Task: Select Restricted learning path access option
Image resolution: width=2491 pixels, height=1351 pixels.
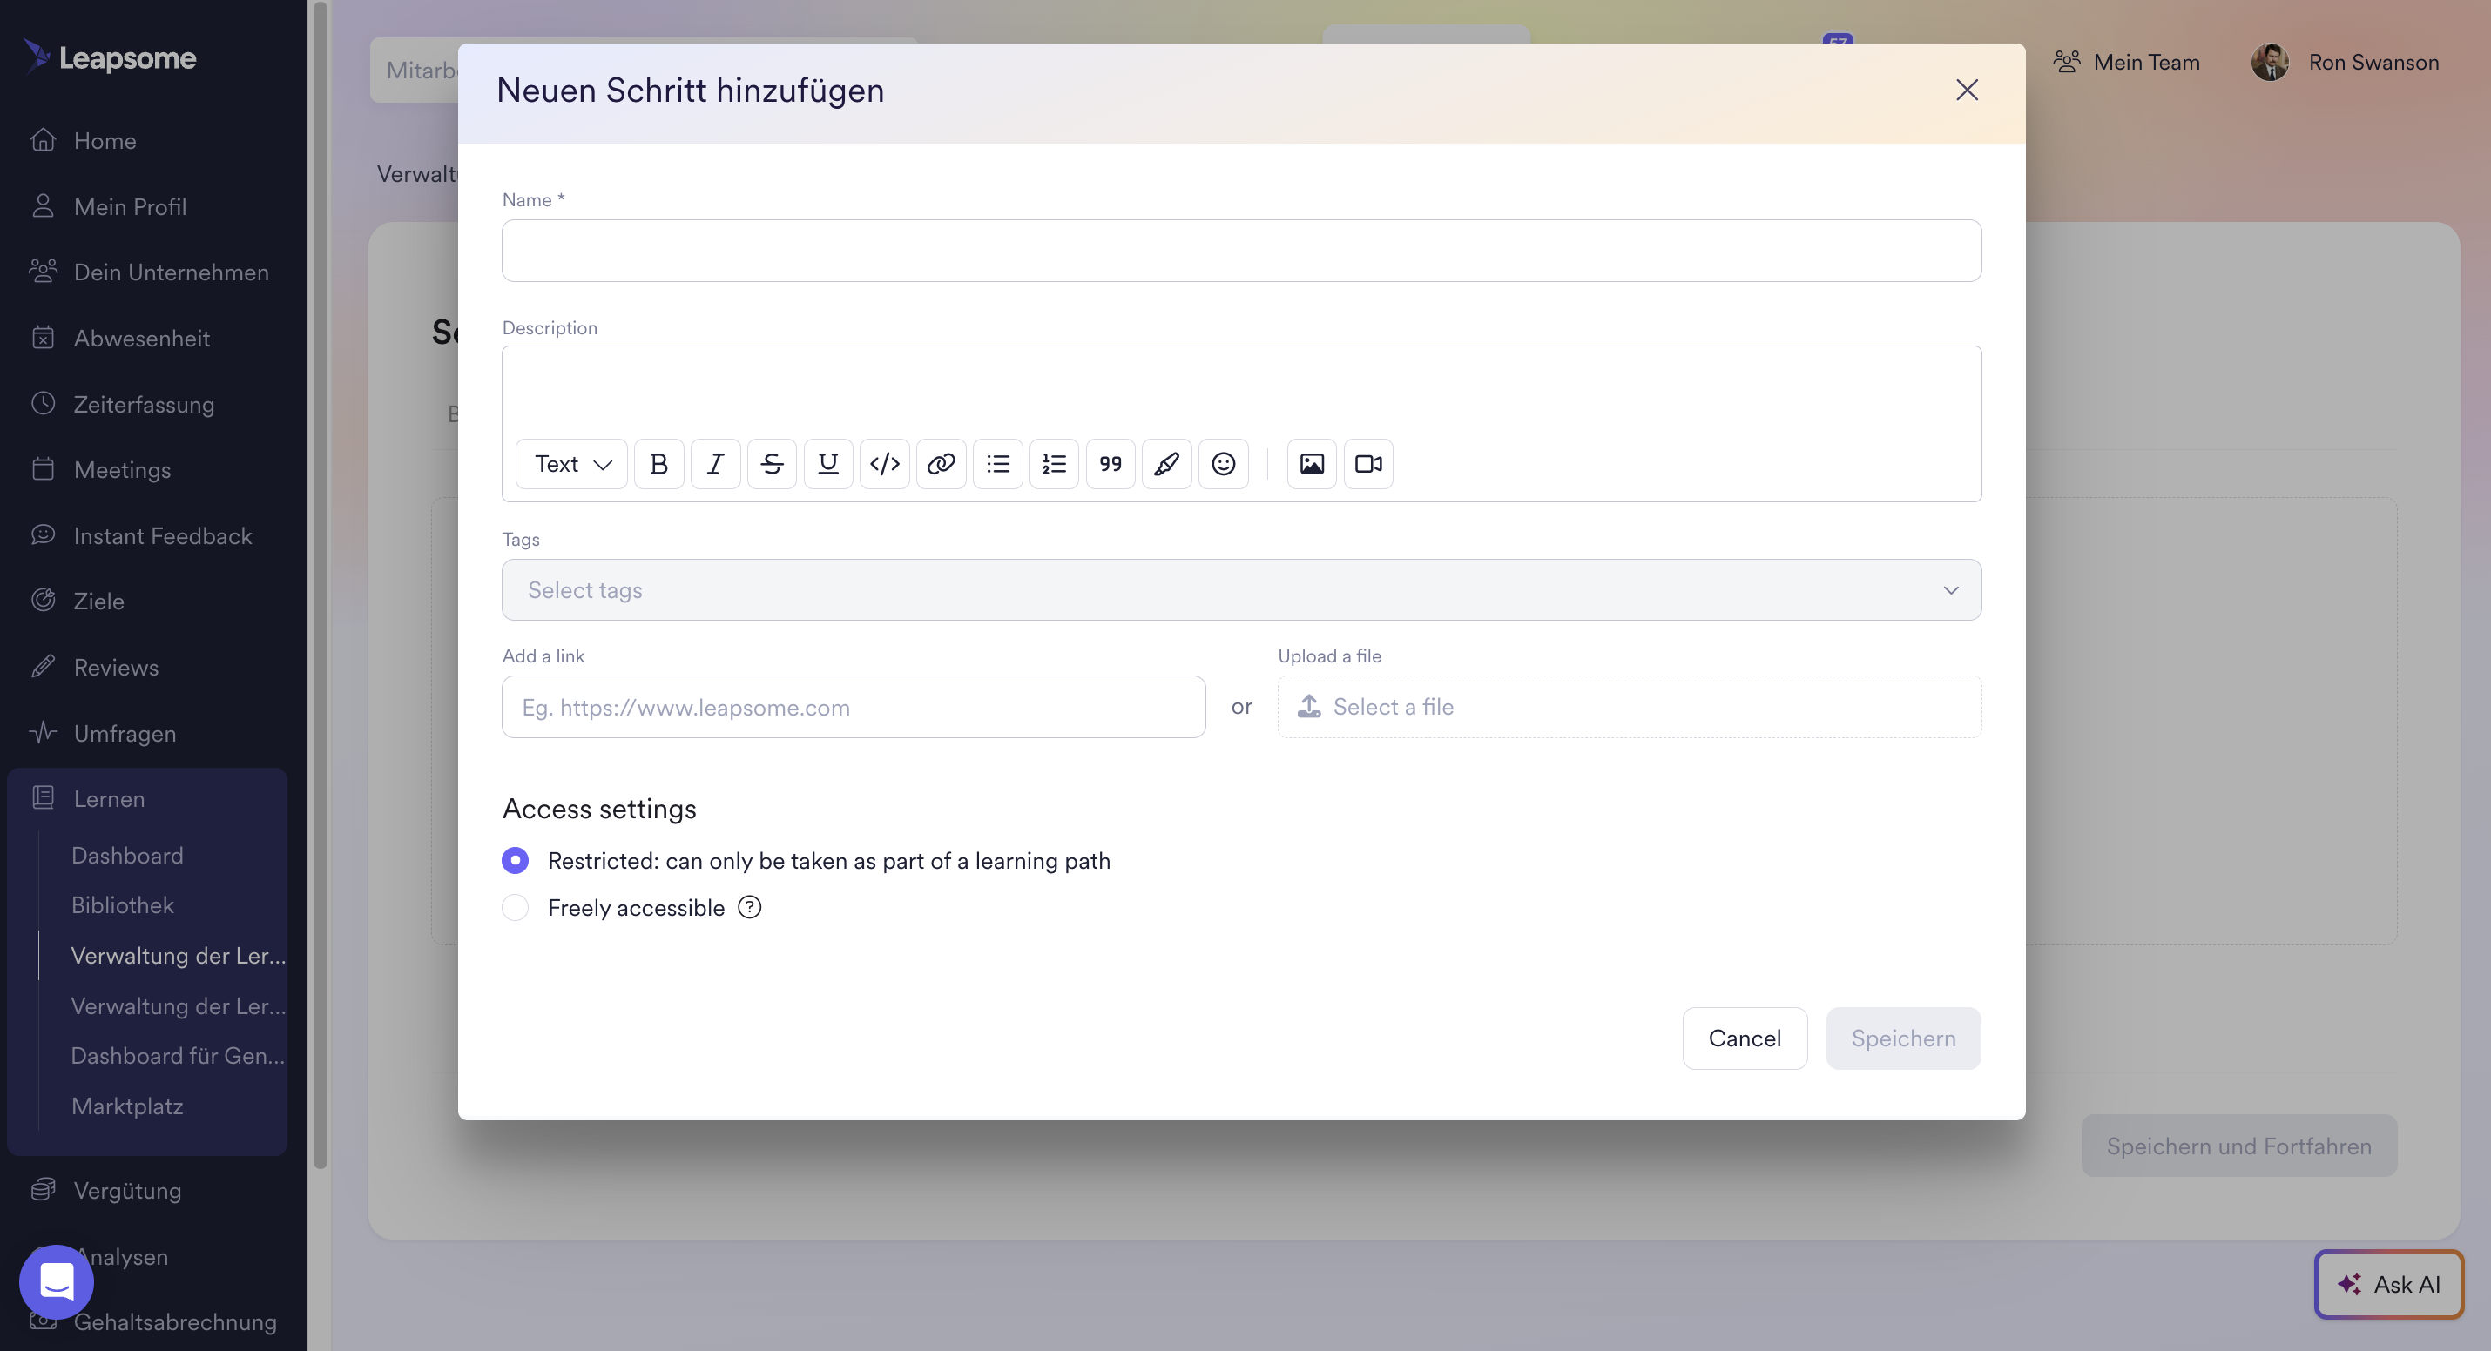Action: [x=516, y=860]
